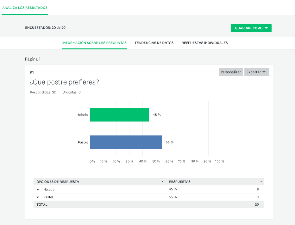295x225 pixels.
Task: Open the Respuestas Individuales tab
Action: pyautogui.click(x=205, y=43)
